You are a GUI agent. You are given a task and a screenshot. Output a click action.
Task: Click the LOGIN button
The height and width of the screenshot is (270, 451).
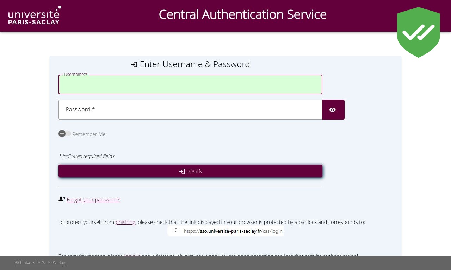tap(190, 171)
